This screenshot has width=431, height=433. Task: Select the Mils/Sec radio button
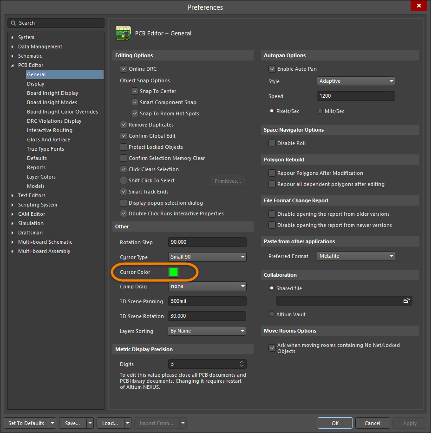coord(320,111)
